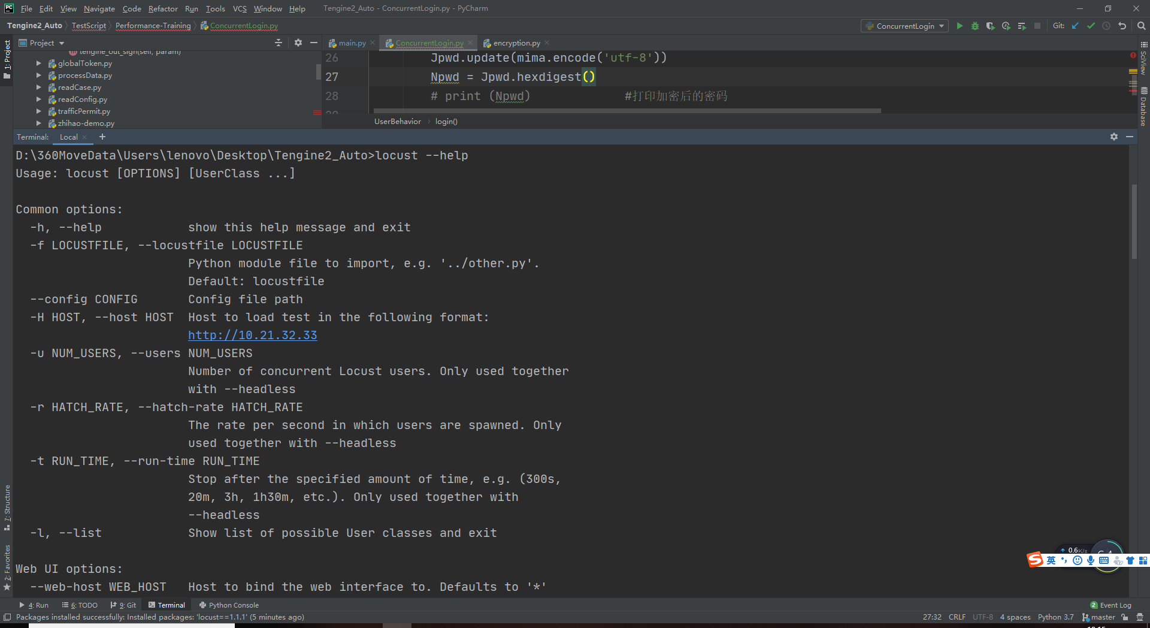1150x628 pixels.
Task: Open the Sogou toolbox grid icon
Action: (1143, 560)
